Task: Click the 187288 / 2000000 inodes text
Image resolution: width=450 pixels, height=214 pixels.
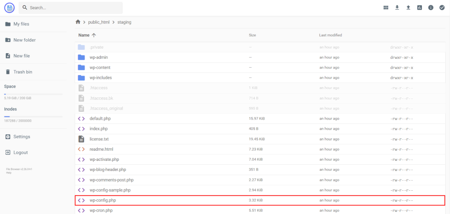Action: tap(18, 121)
